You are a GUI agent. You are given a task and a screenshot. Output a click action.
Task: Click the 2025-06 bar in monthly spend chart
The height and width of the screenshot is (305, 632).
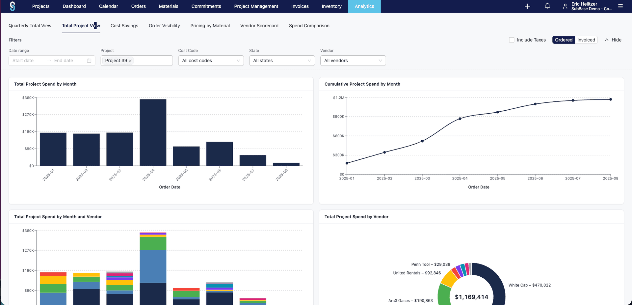pyautogui.click(x=220, y=154)
